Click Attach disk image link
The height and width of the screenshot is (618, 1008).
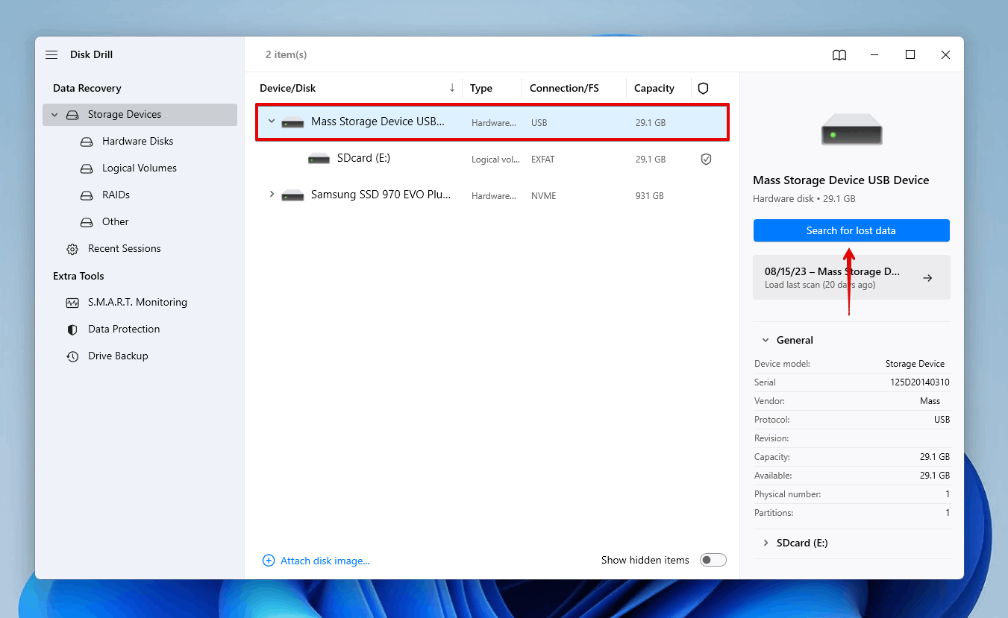point(325,561)
